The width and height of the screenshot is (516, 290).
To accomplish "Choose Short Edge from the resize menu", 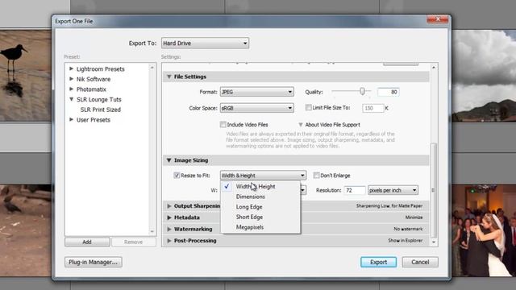I will coord(260,217).
